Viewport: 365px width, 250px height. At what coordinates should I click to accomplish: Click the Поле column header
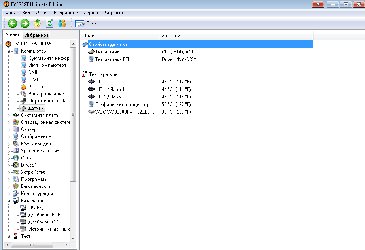pos(120,36)
